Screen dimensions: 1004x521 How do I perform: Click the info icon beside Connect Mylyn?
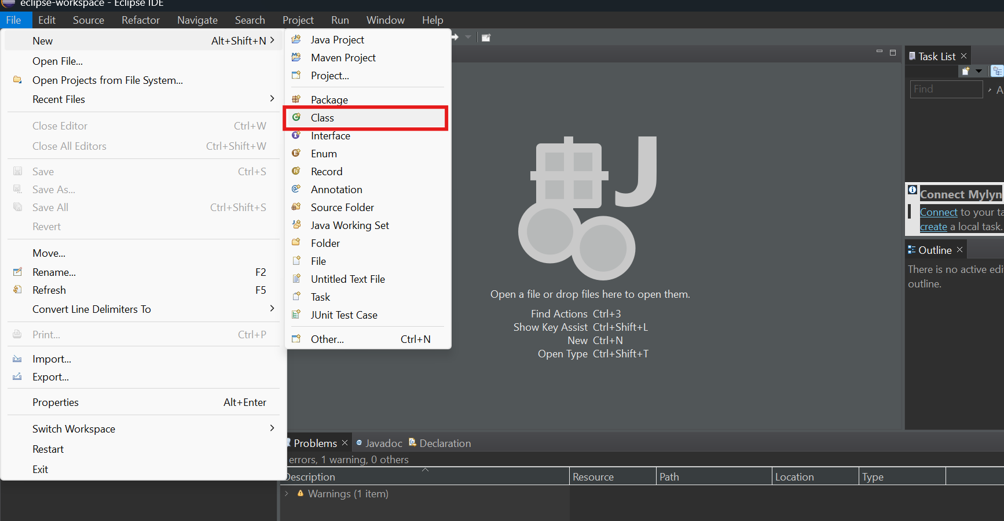coord(913,190)
